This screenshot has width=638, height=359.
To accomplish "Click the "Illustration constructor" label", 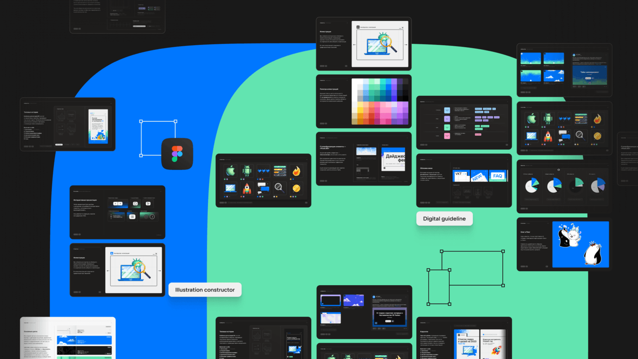I will click(x=205, y=289).
